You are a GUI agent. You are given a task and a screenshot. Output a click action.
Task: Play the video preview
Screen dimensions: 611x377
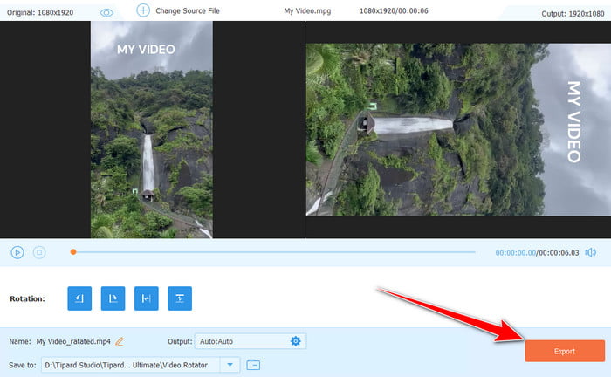click(x=17, y=252)
